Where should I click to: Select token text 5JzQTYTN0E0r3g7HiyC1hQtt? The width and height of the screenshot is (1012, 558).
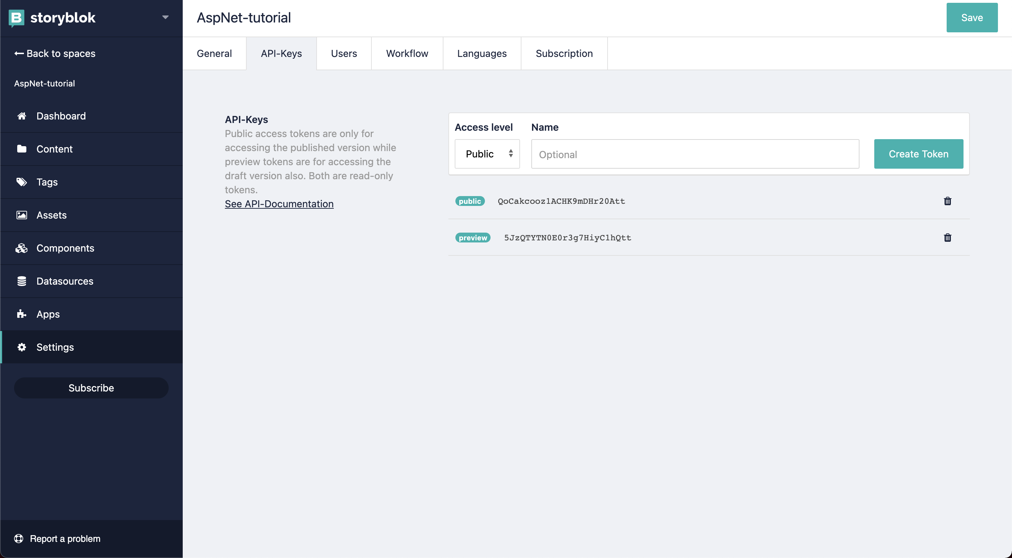click(567, 238)
